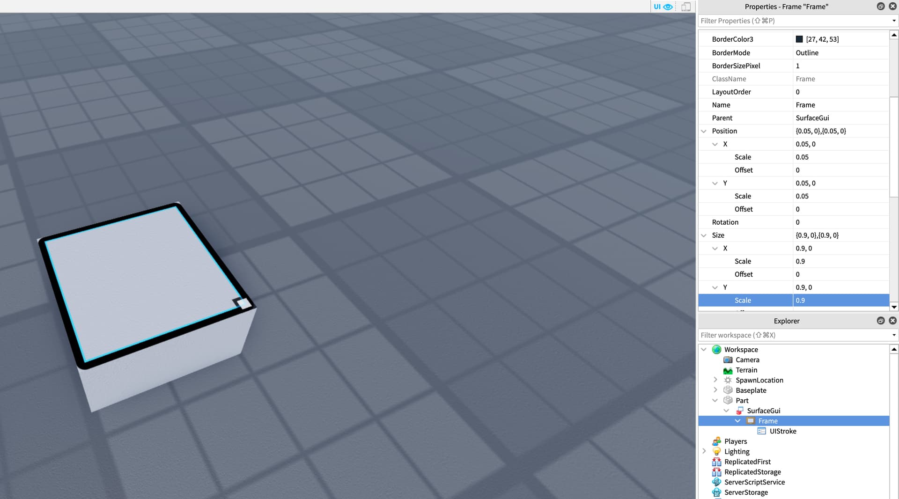Viewport: 899px width, 499px height.
Task: Click the ServerStorage icon
Action: pos(716,492)
